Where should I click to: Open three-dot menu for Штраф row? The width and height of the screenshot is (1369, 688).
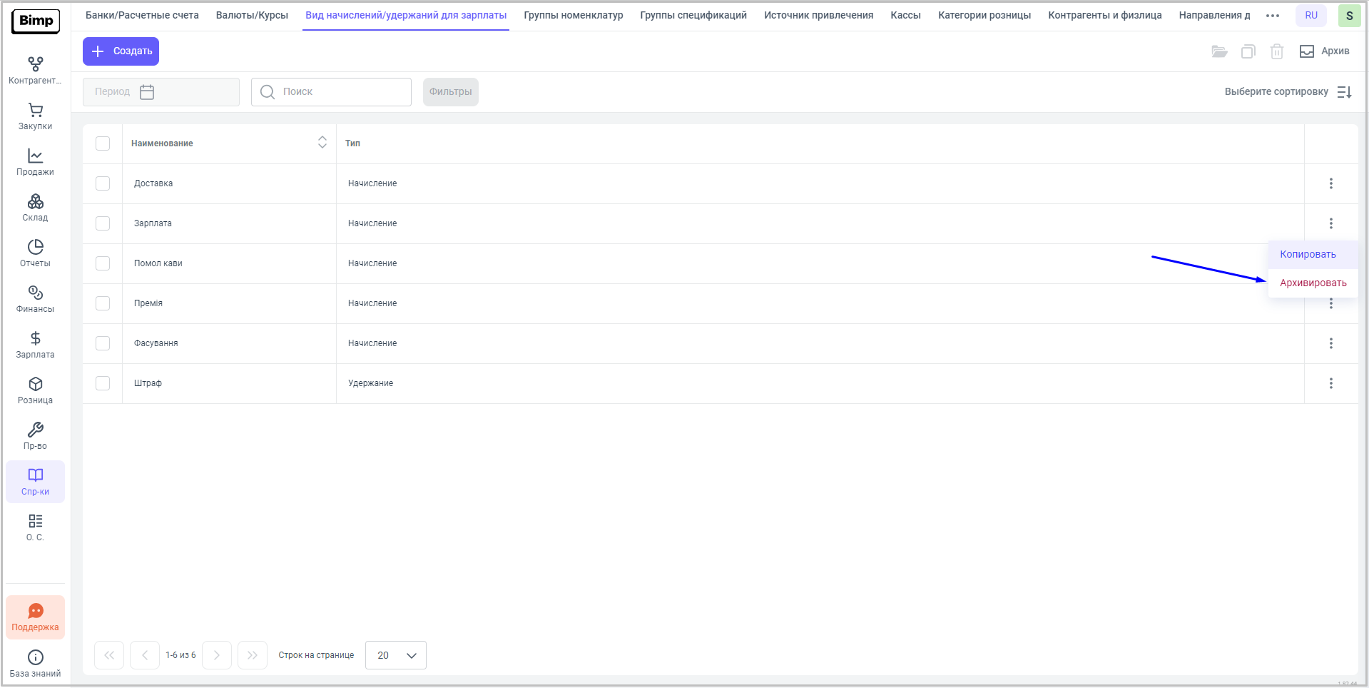(x=1330, y=383)
